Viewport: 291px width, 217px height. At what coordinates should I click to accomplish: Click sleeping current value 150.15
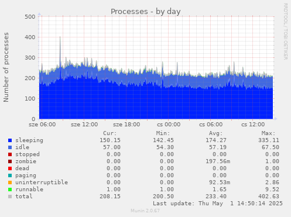[110, 140]
